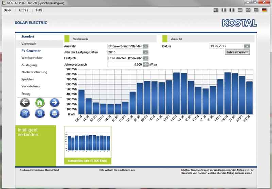Switch language with the German flag

(x=265, y=10)
